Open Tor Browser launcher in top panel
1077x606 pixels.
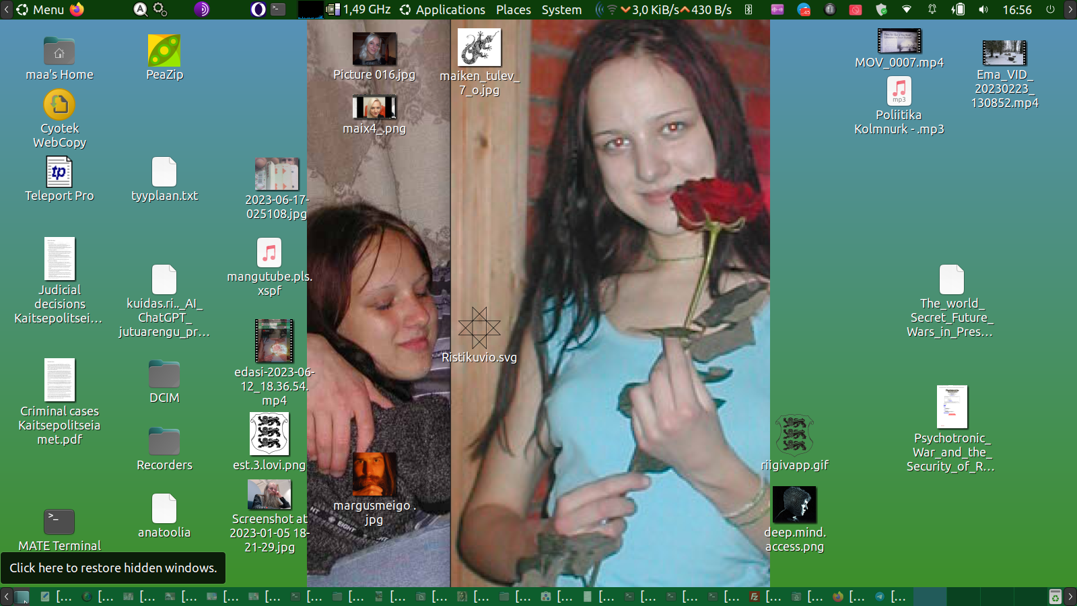click(202, 9)
